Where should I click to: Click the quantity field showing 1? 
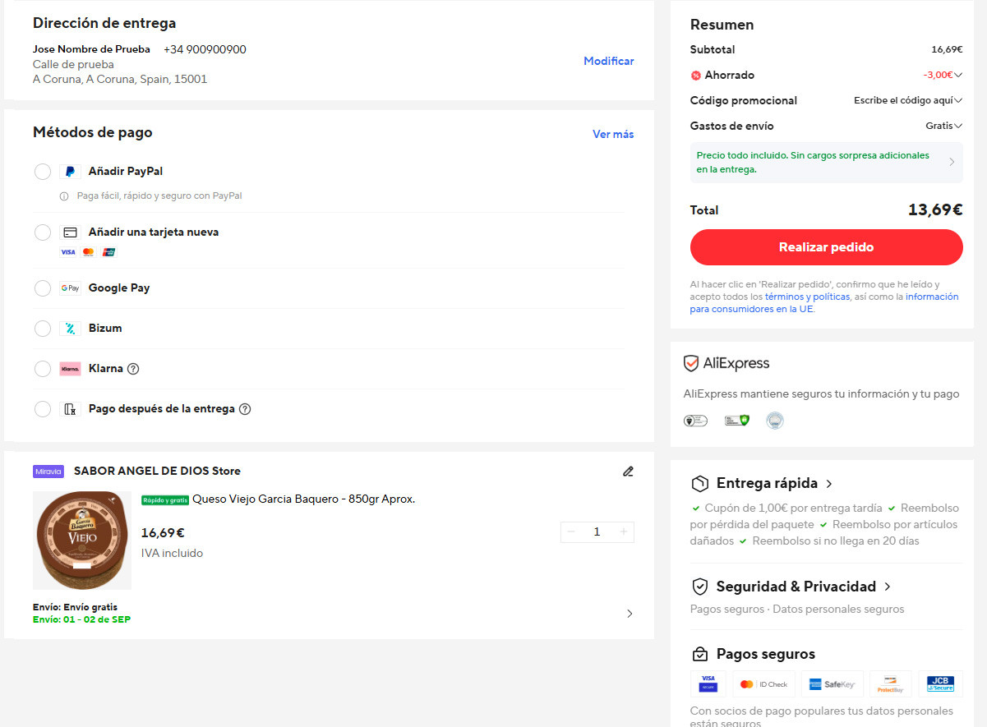[x=597, y=532]
